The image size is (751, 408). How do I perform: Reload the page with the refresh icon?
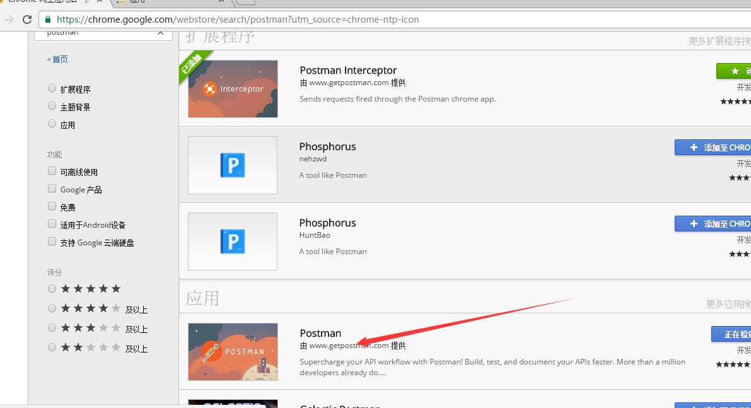(x=27, y=20)
